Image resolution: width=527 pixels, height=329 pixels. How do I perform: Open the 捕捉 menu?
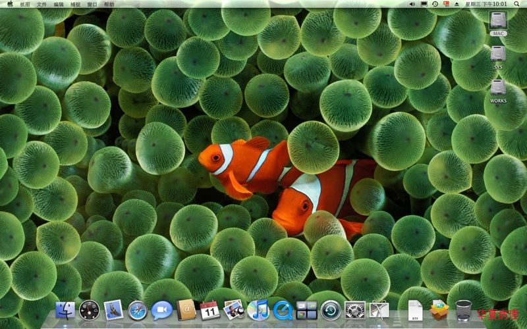75,5
